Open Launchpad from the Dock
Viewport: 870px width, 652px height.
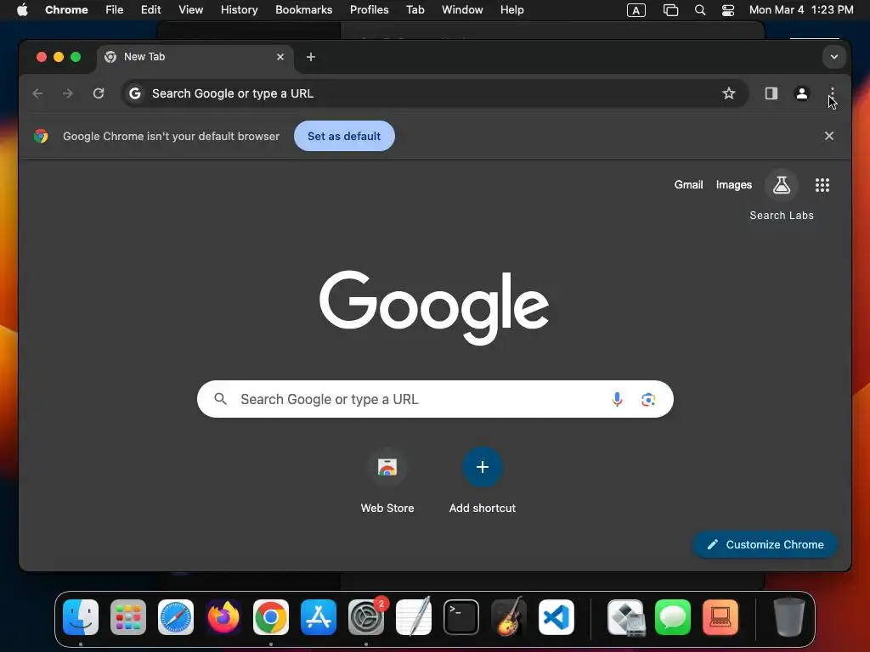click(128, 617)
